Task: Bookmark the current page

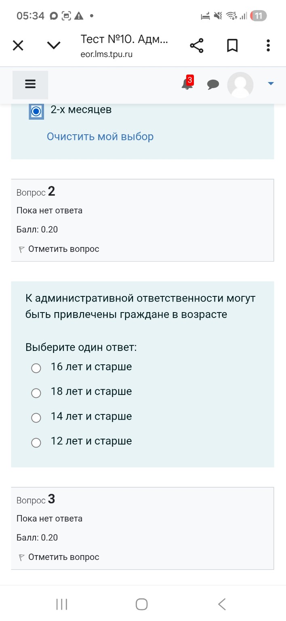Action: [x=232, y=45]
